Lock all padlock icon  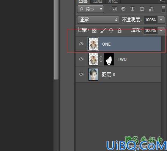click(x=120, y=30)
